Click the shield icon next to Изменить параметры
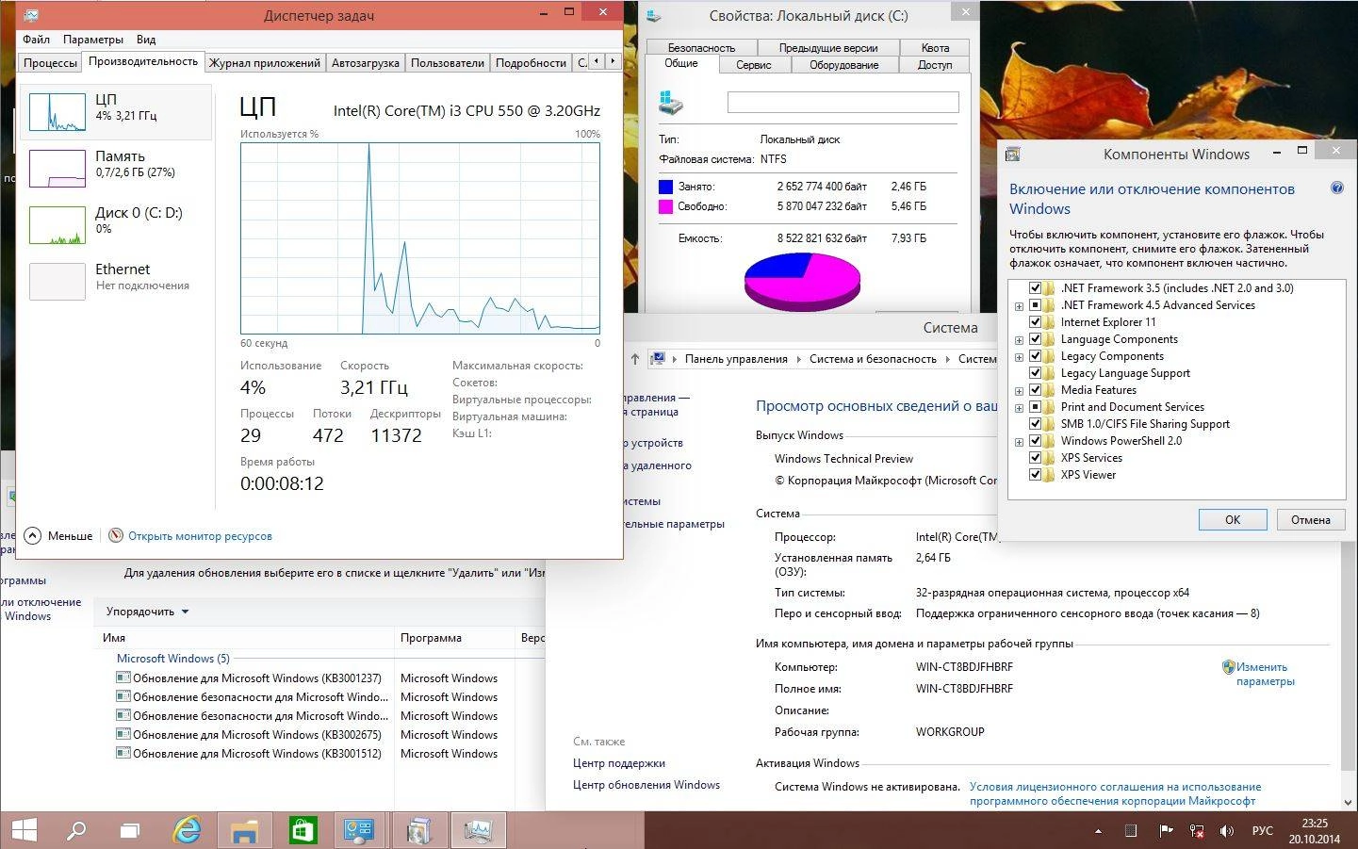Viewport: 1358px width, 849px height. (1228, 667)
